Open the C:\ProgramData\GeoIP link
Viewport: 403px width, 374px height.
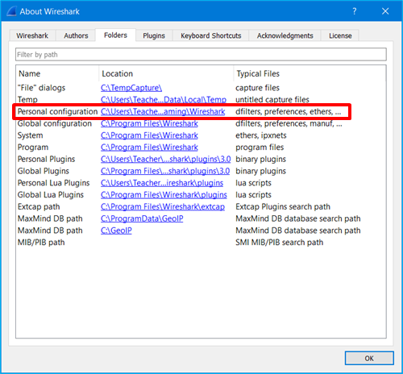[x=142, y=218]
